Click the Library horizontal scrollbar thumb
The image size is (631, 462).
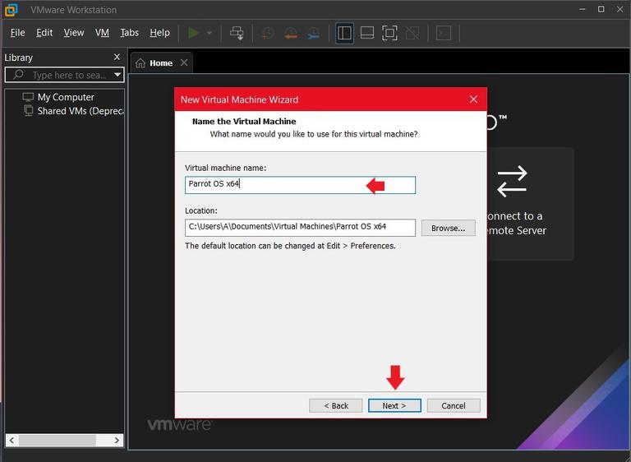pyautogui.click(x=58, y=441)
